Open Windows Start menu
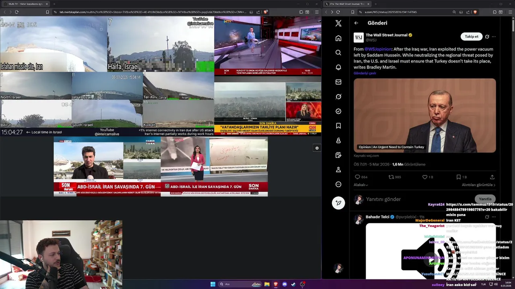 [x=213, y=284]
